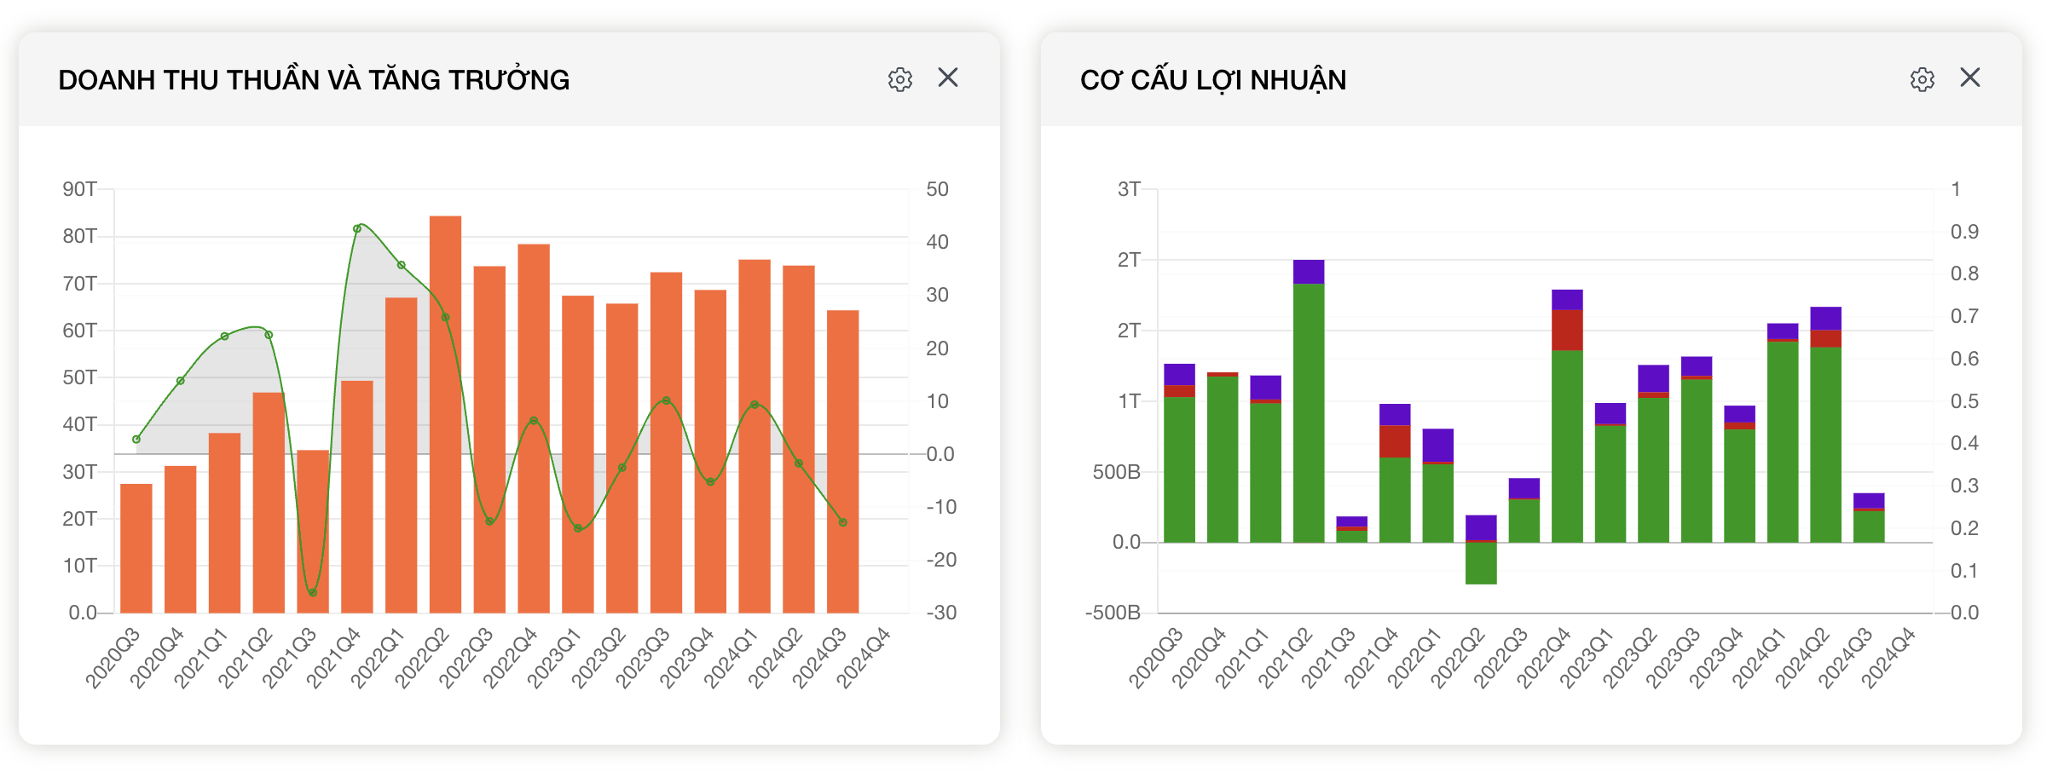
Task: Select the 2022Q4 orange revenue bar
Action: click(534, 429)
